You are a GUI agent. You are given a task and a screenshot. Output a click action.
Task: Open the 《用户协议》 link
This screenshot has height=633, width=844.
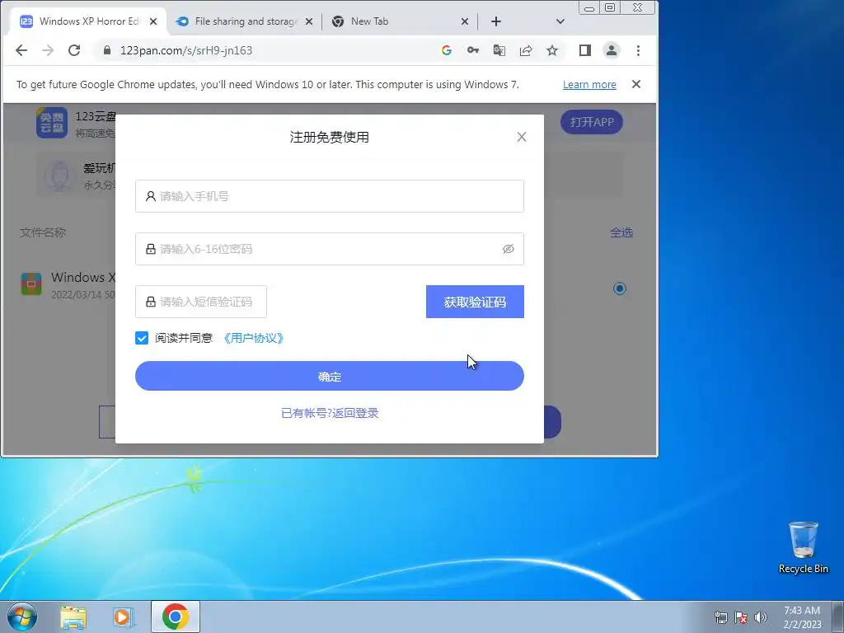coord(253,338)
